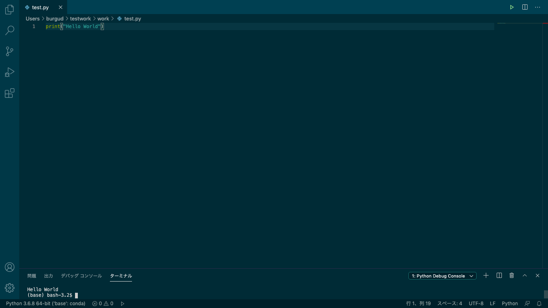The image size is (548, 308).
Task: Change file encoding UTF-8
Action: coord(476,304)
